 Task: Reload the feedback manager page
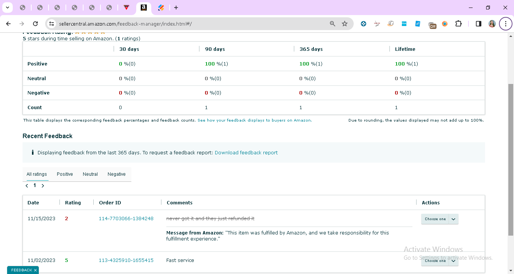35,24
